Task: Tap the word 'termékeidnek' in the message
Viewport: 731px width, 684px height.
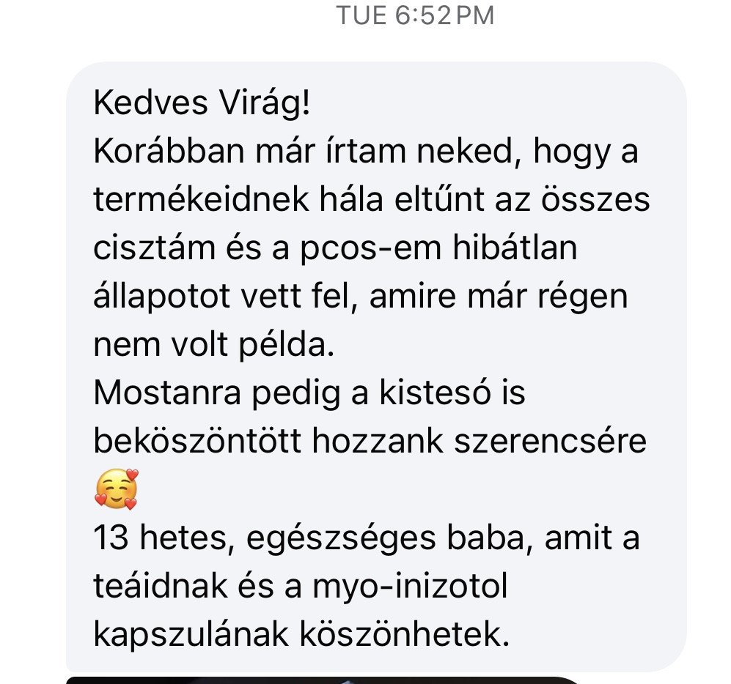Action: [202, 200]
